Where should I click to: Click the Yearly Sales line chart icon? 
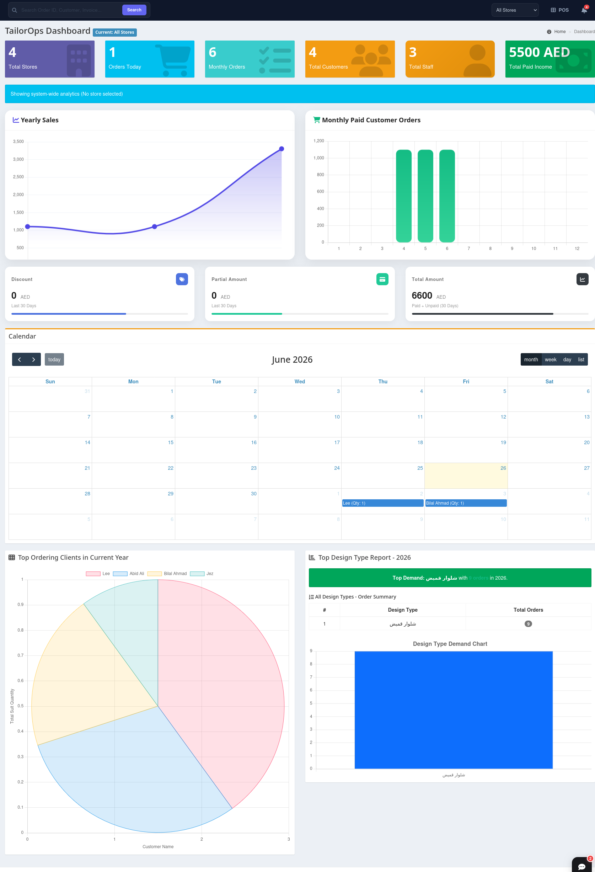[16, 120]
